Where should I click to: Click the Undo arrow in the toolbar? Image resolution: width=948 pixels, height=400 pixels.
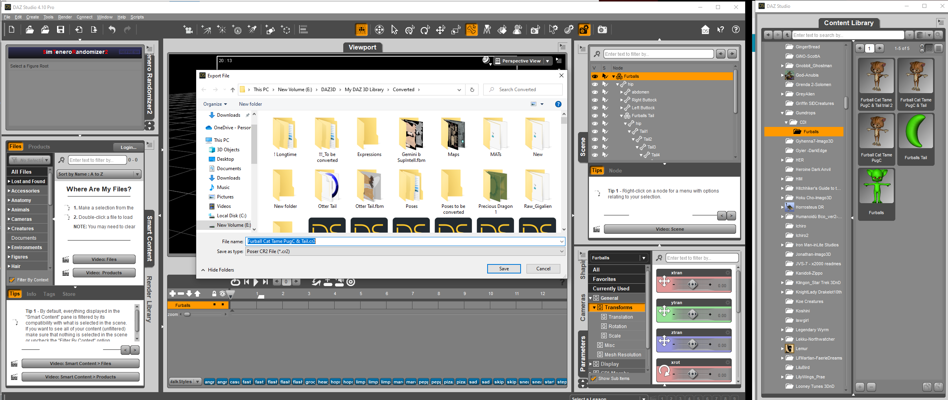pyautogui.click(x=112, y=30)
